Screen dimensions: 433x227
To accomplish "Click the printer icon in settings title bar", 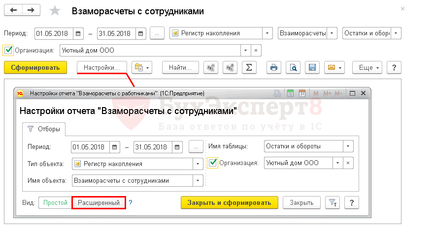I will click(277, 93).
